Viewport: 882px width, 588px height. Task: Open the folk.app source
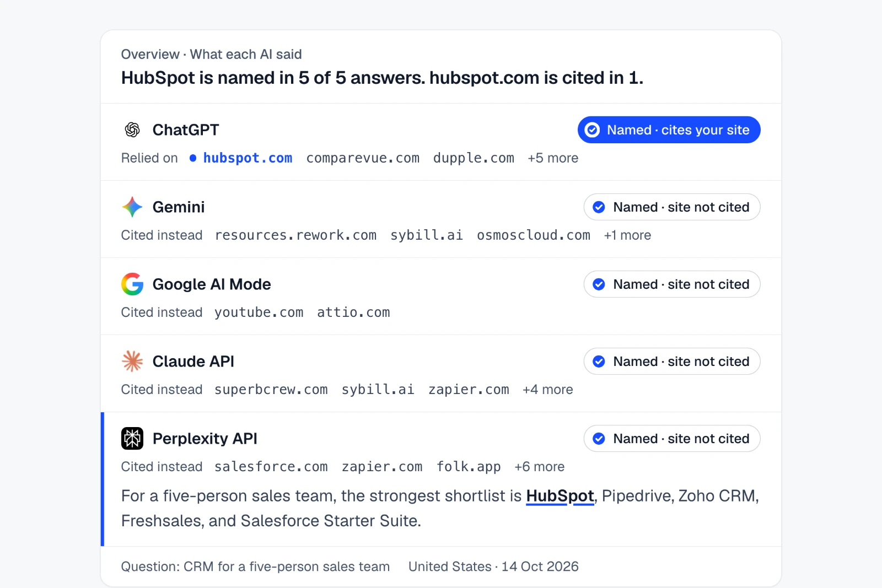469,467
